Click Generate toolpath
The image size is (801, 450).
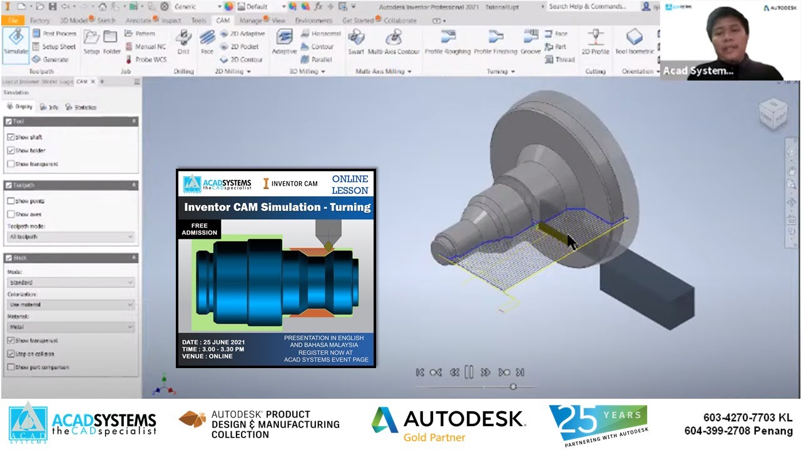[50, 59]
